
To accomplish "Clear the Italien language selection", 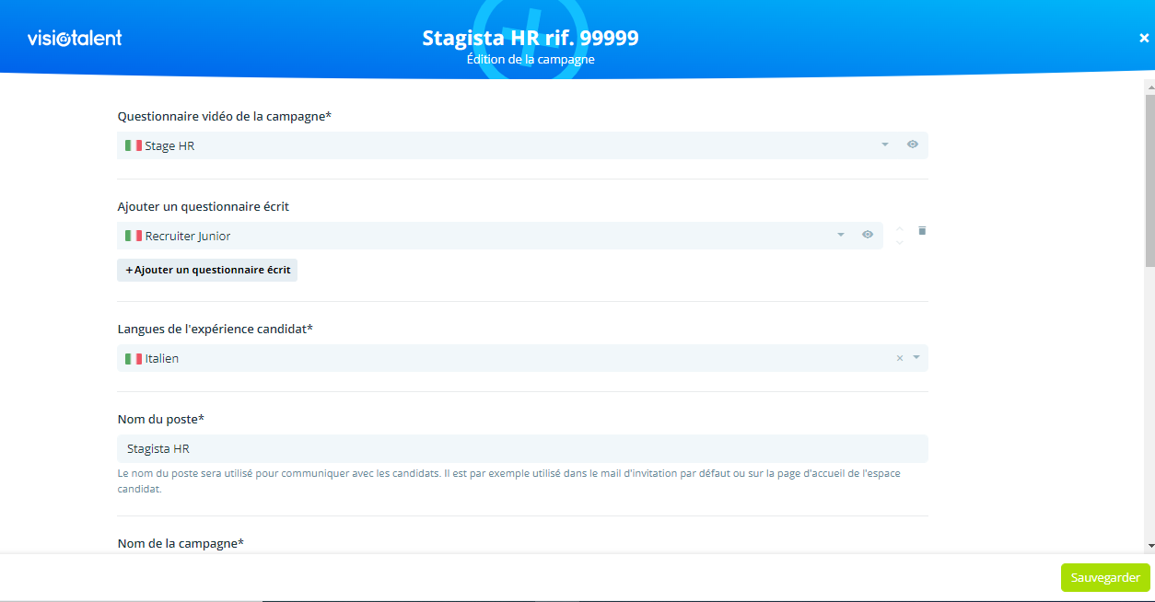I will coord(900,358).
